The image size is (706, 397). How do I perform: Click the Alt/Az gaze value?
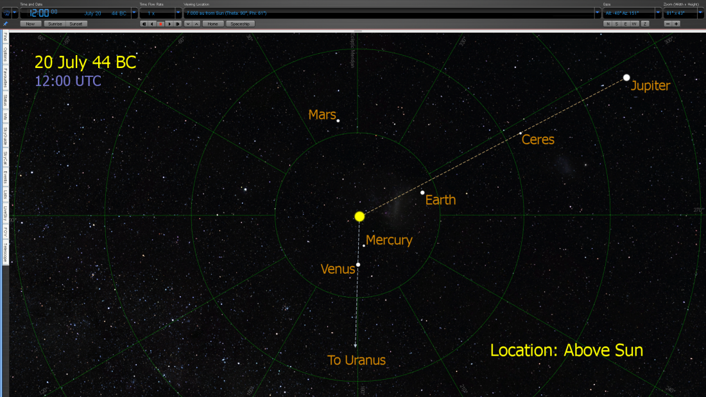(x=622, y=13)
